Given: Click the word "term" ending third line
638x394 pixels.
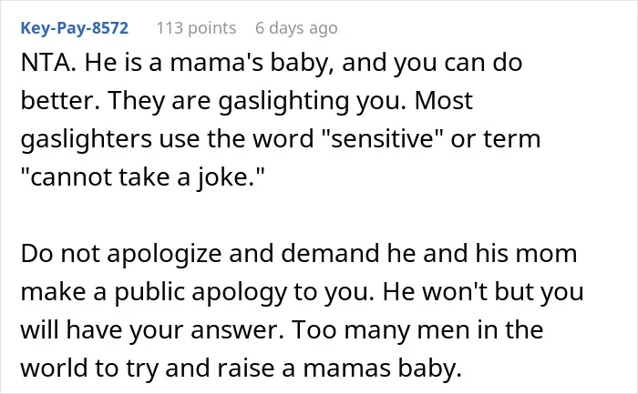Looking at the screenshot, I should 511,139.
